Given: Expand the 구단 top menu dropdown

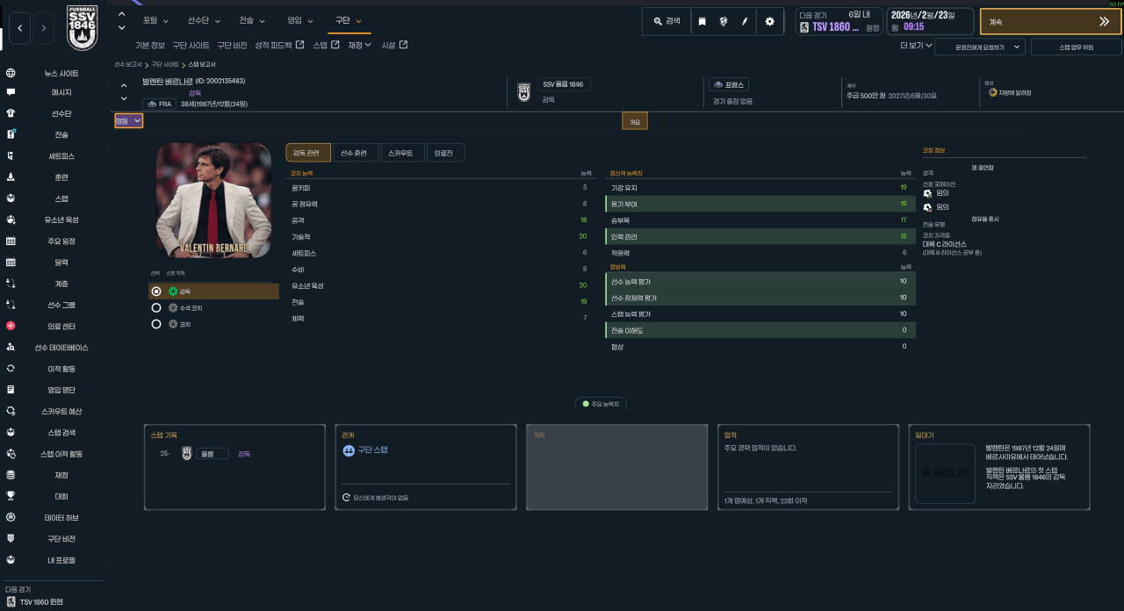Looking at the screenshot, I should (x=349, y=20).
